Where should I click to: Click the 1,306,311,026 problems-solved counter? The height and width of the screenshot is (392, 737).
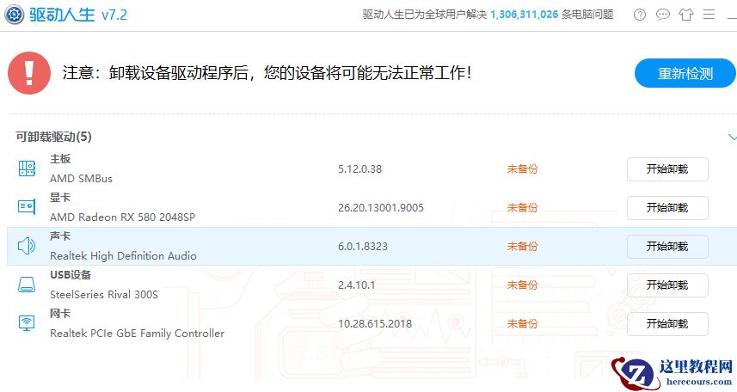[x=524, y=15]
